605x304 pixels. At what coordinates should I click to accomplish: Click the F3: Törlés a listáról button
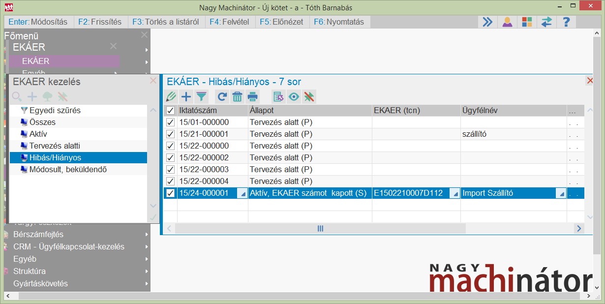pyautogui.click(x=166, y=22)
